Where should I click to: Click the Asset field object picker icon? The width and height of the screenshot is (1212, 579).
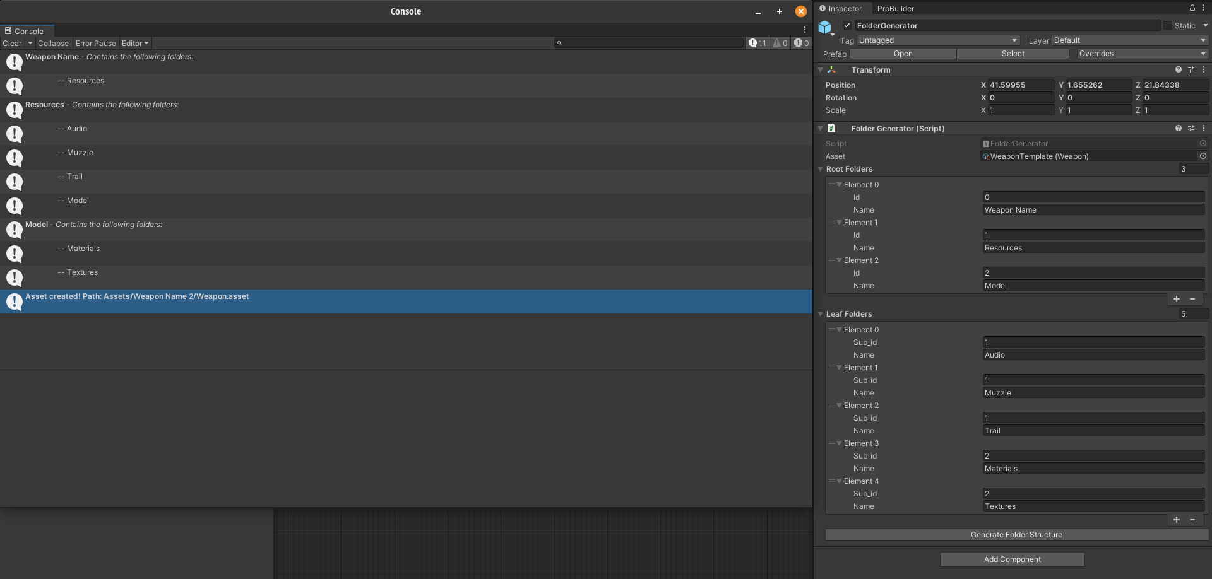(1203, 156)
